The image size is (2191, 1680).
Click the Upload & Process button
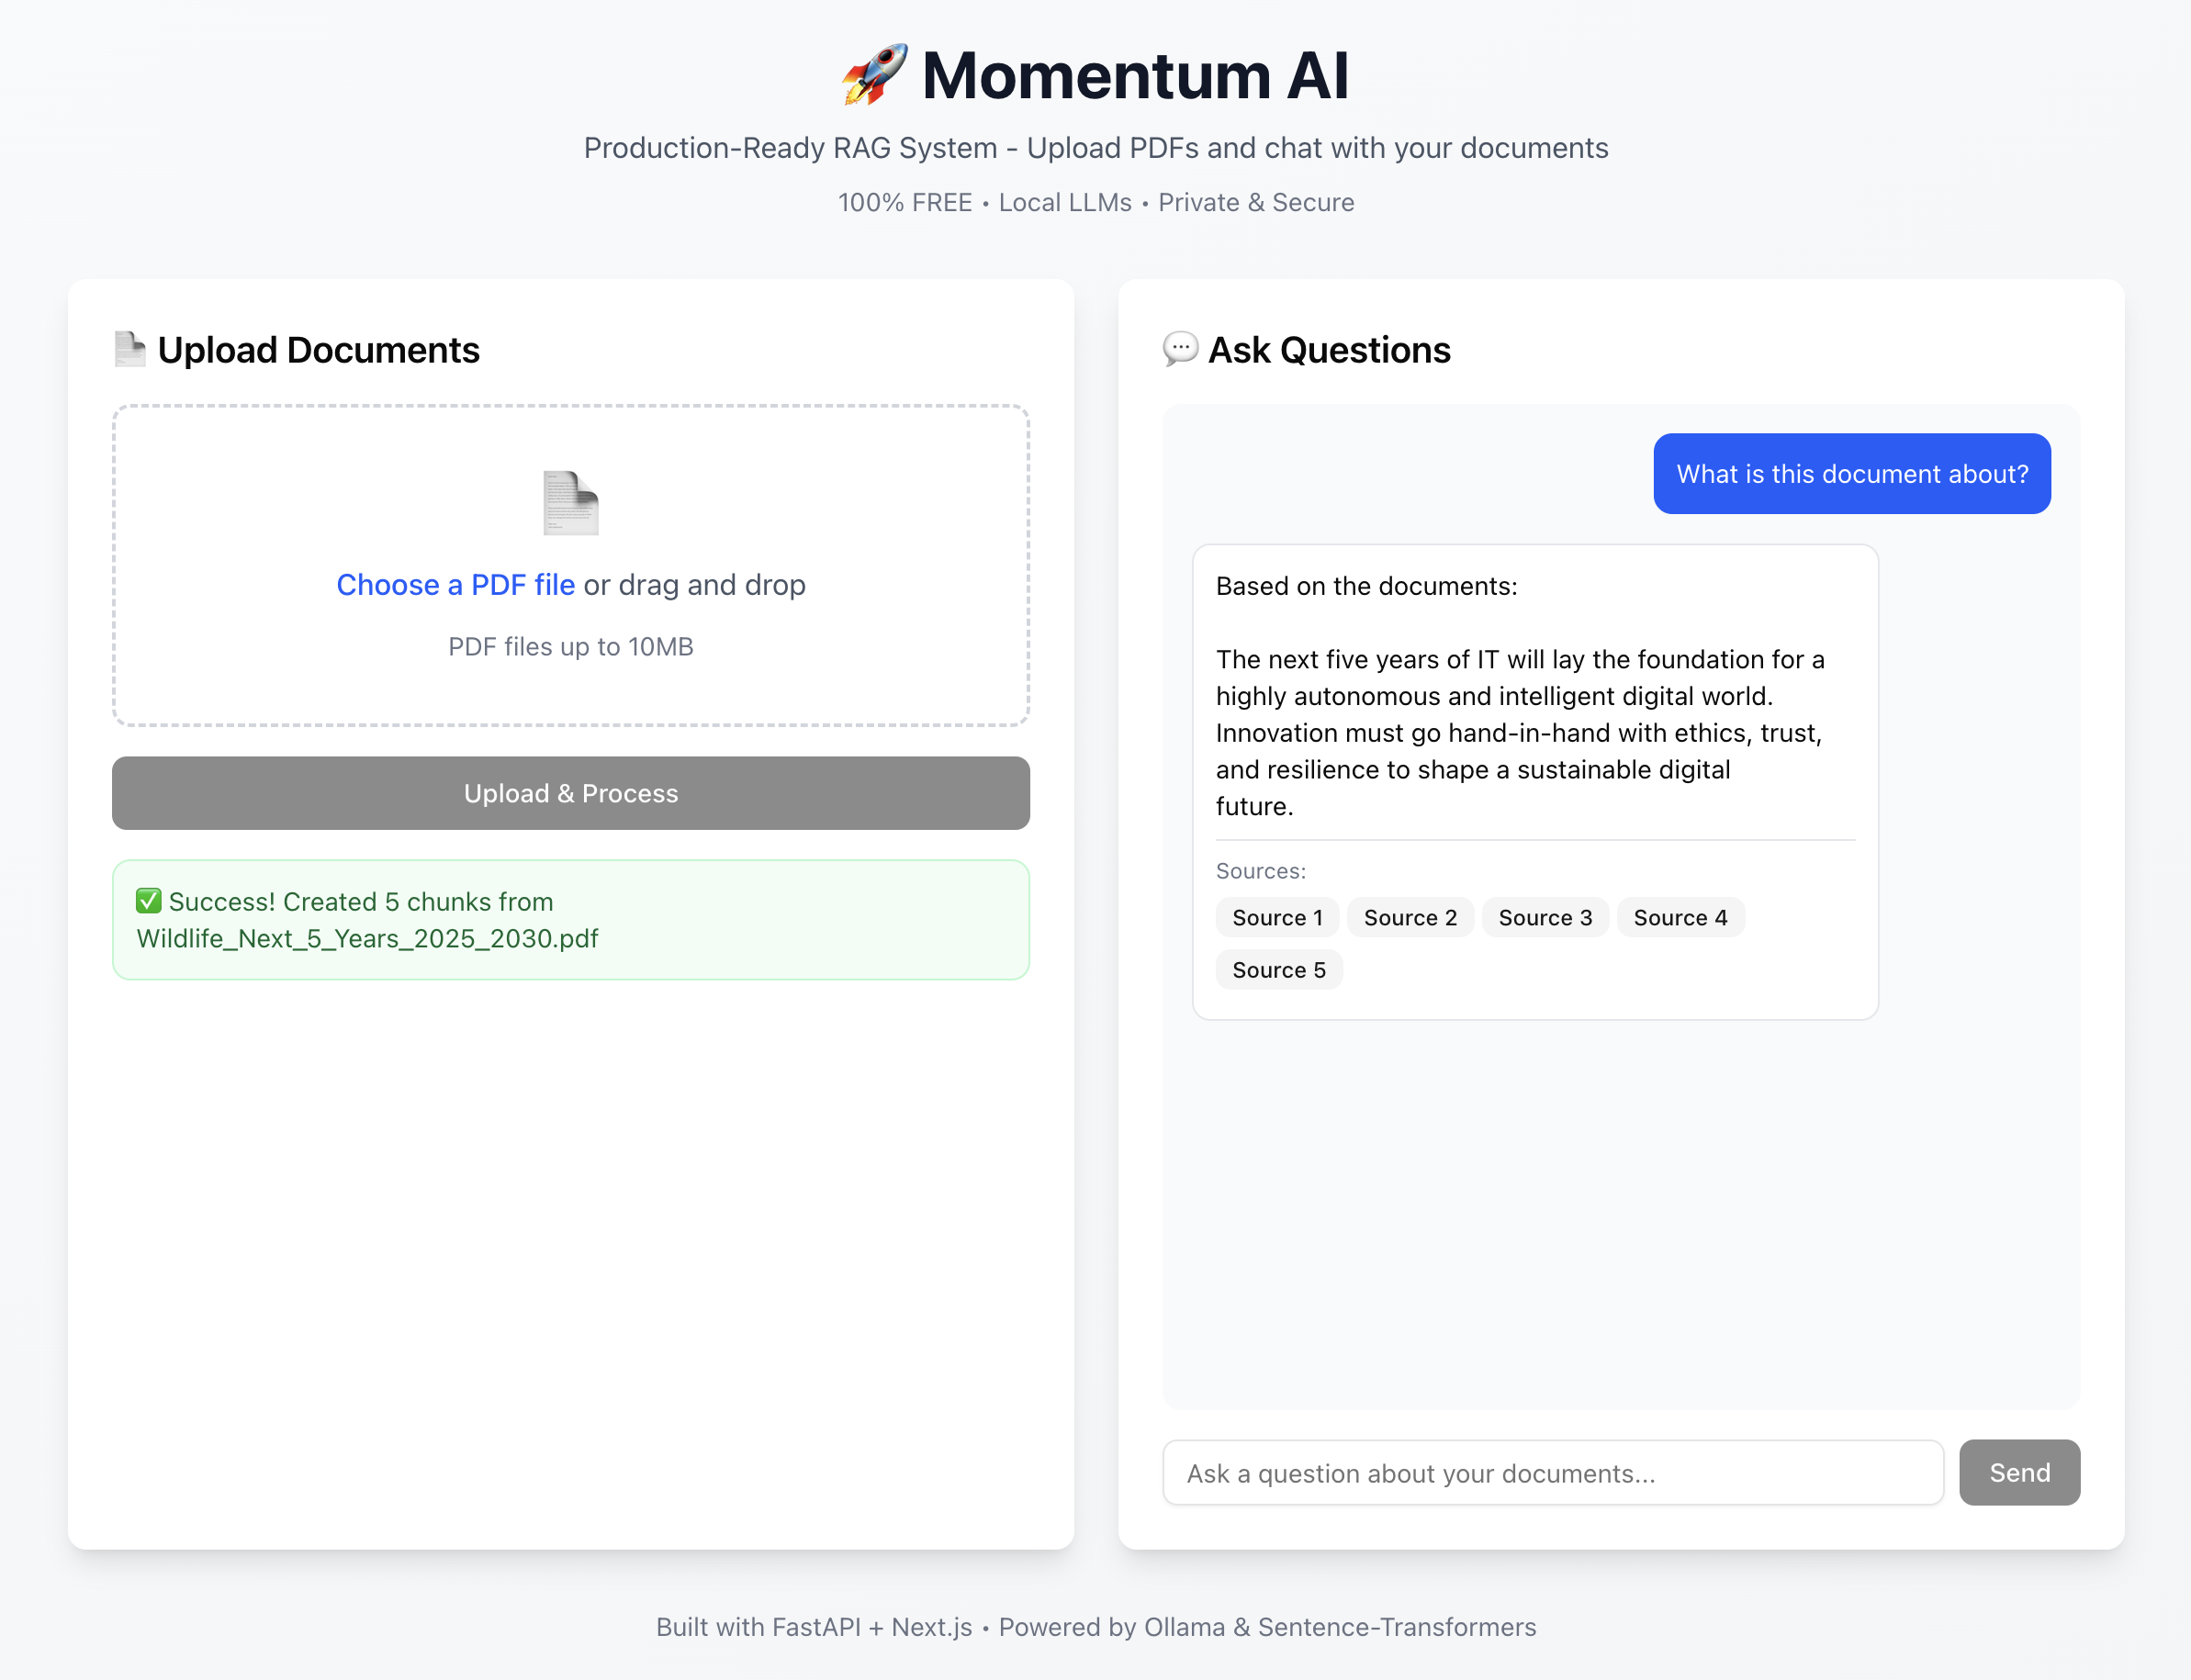tap(570, 793)
